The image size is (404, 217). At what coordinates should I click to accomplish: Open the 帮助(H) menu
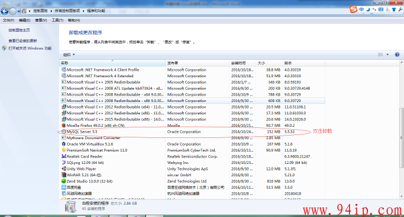coord(74,20)
